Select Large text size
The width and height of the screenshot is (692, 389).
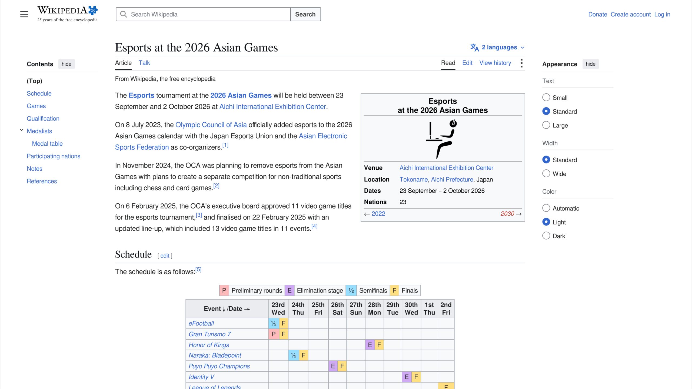click(546, 125)
